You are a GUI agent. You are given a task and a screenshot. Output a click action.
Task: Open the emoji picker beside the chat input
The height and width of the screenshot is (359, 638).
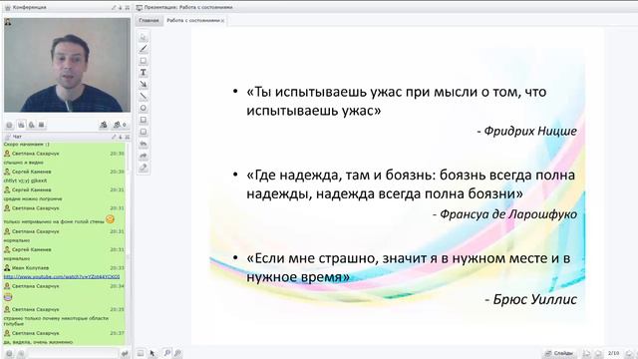9,354
